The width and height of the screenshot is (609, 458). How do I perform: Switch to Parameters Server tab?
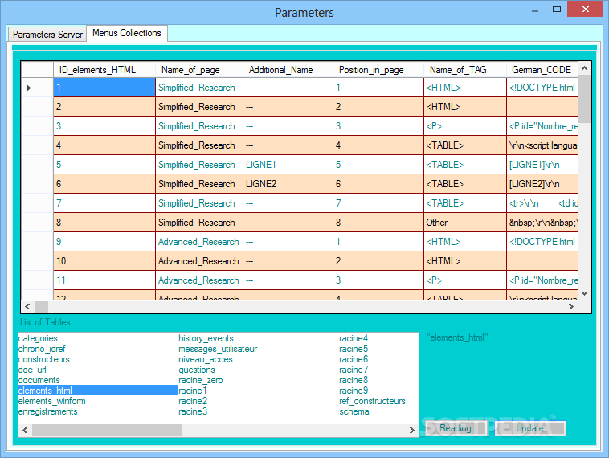(x=47, y=35)
